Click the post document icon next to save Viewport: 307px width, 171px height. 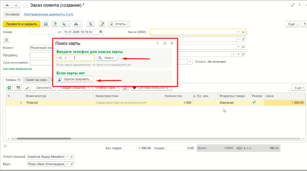[55, 24]
